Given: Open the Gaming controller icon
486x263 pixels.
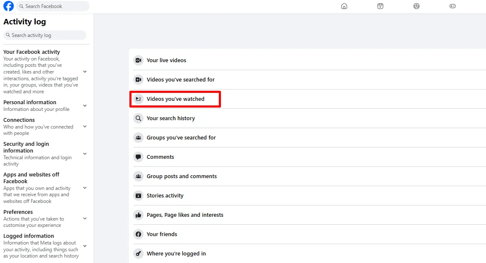Looking at the screenshot, I should (452, 6).
